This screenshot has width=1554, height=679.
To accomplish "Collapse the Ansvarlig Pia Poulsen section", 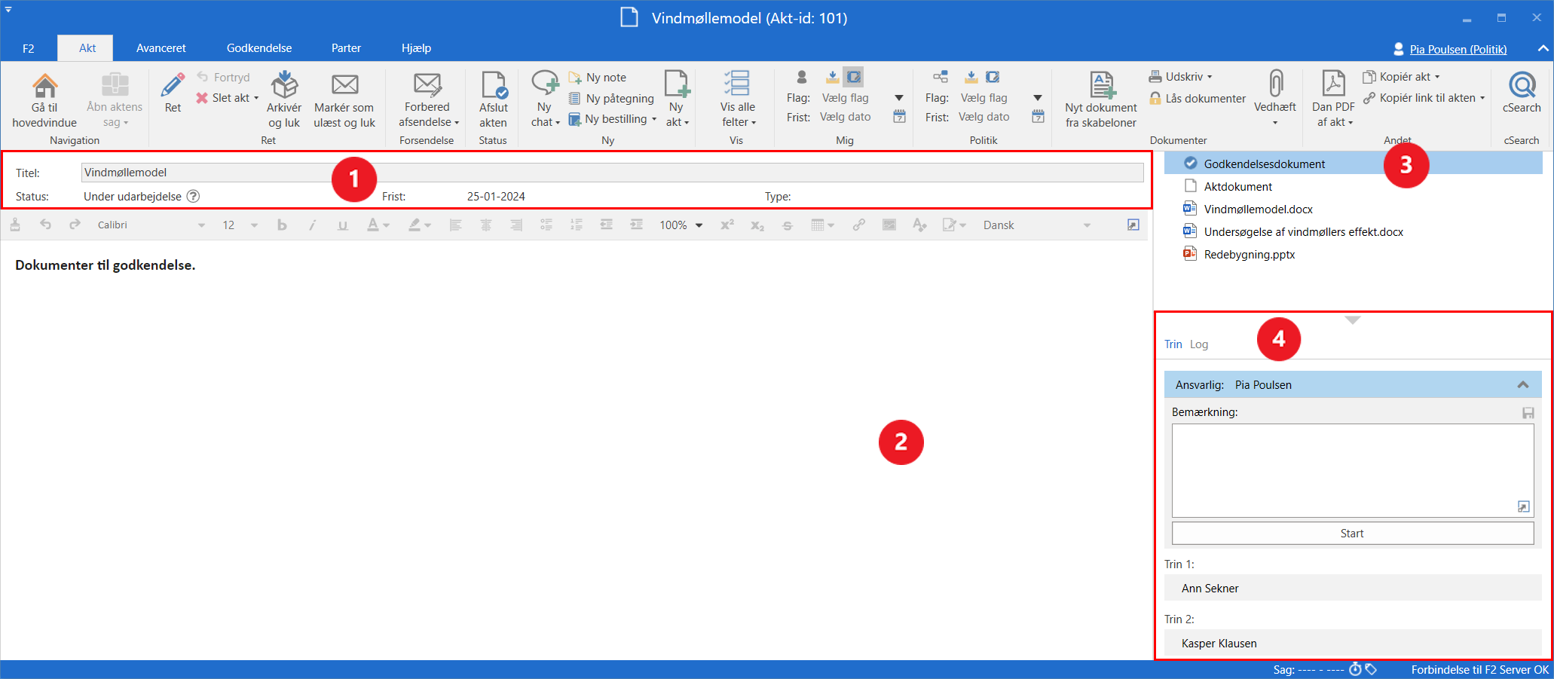I will click(x=1522, y=385).
